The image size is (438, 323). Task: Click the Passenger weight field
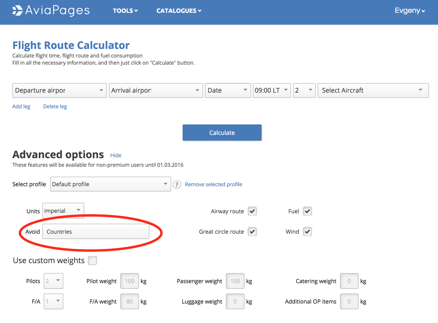(235, 281)
